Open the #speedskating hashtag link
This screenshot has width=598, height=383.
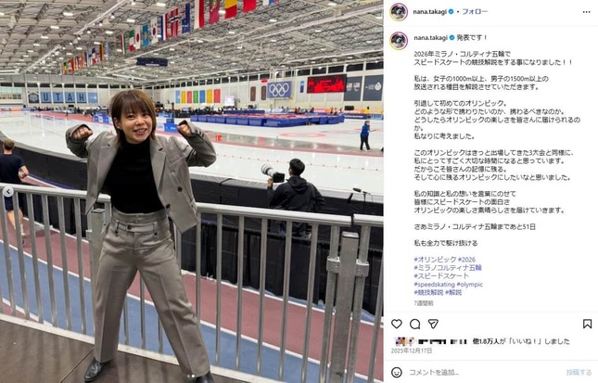(x=434, y=284)
